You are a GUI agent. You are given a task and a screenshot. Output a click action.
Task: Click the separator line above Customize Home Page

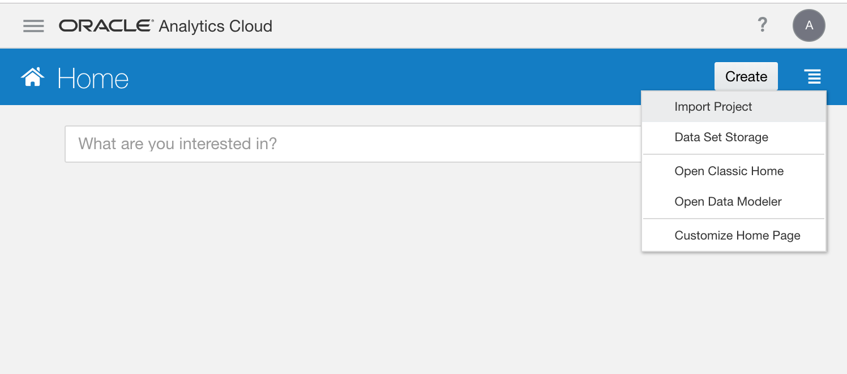(734, 219)
